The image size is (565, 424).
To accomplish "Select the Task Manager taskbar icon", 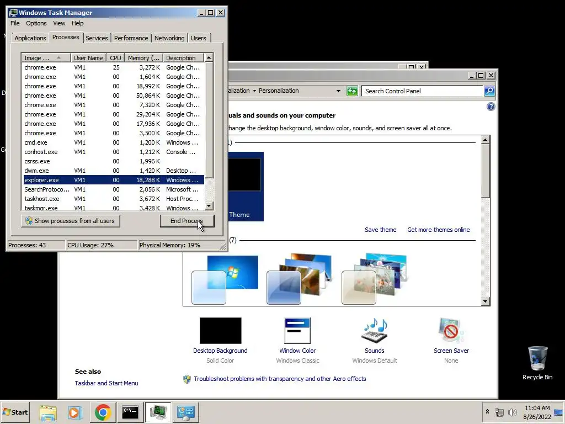I will coord(158,412).
